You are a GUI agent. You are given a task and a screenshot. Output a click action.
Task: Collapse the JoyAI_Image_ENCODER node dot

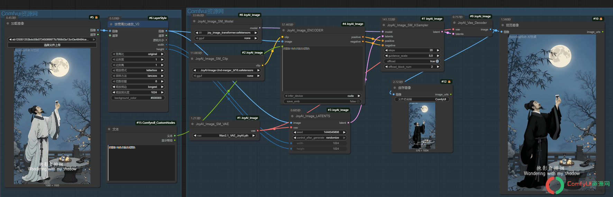click(x=283, y=30)
